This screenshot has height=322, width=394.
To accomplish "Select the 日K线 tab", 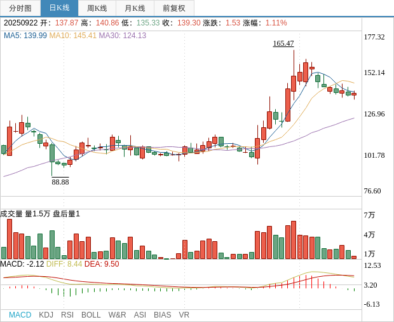I will pyautogui.click(x=59, y=8).
